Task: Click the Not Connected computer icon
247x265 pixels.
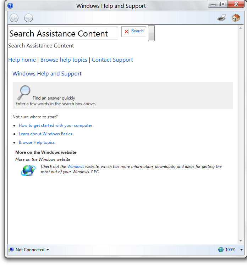Action: 11,250
